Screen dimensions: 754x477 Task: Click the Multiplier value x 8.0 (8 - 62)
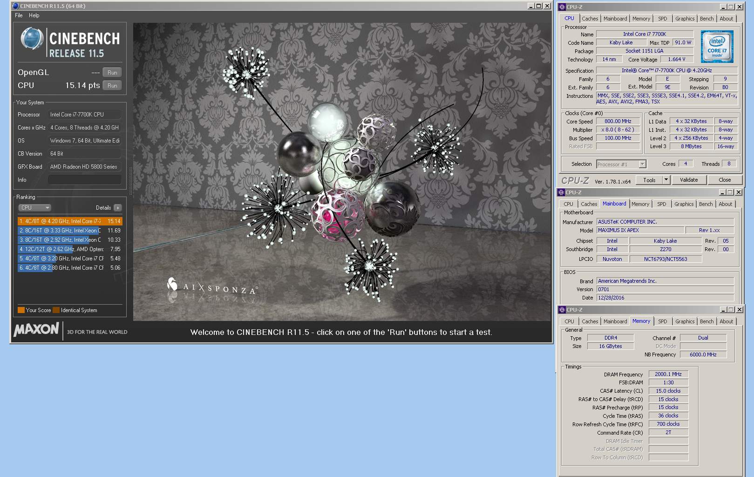coord(618,129)
